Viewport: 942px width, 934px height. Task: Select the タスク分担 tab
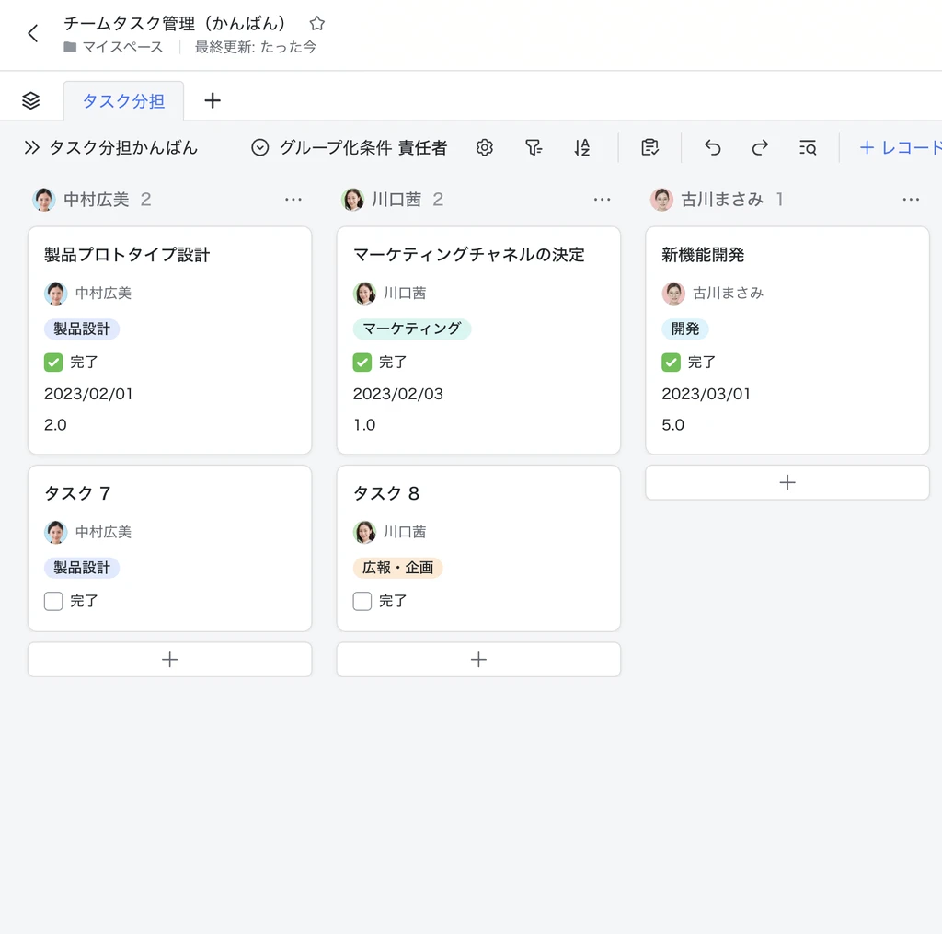[x=123, y=101]
